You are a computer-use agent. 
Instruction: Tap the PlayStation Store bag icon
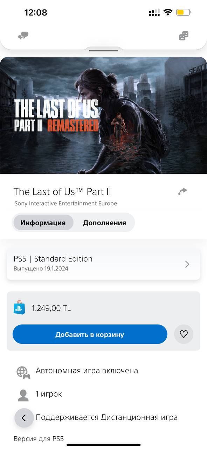coord(19,307)
